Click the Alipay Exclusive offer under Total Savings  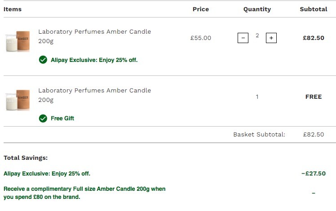(47, 173)
